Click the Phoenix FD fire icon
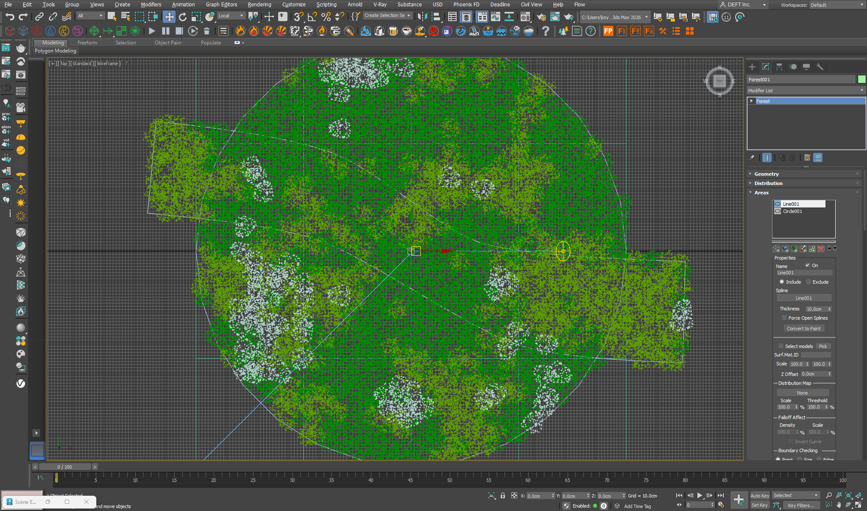 pos(240,31)
